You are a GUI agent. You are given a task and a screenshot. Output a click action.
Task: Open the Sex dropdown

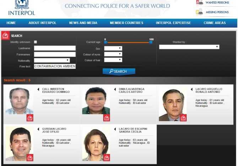113,48
